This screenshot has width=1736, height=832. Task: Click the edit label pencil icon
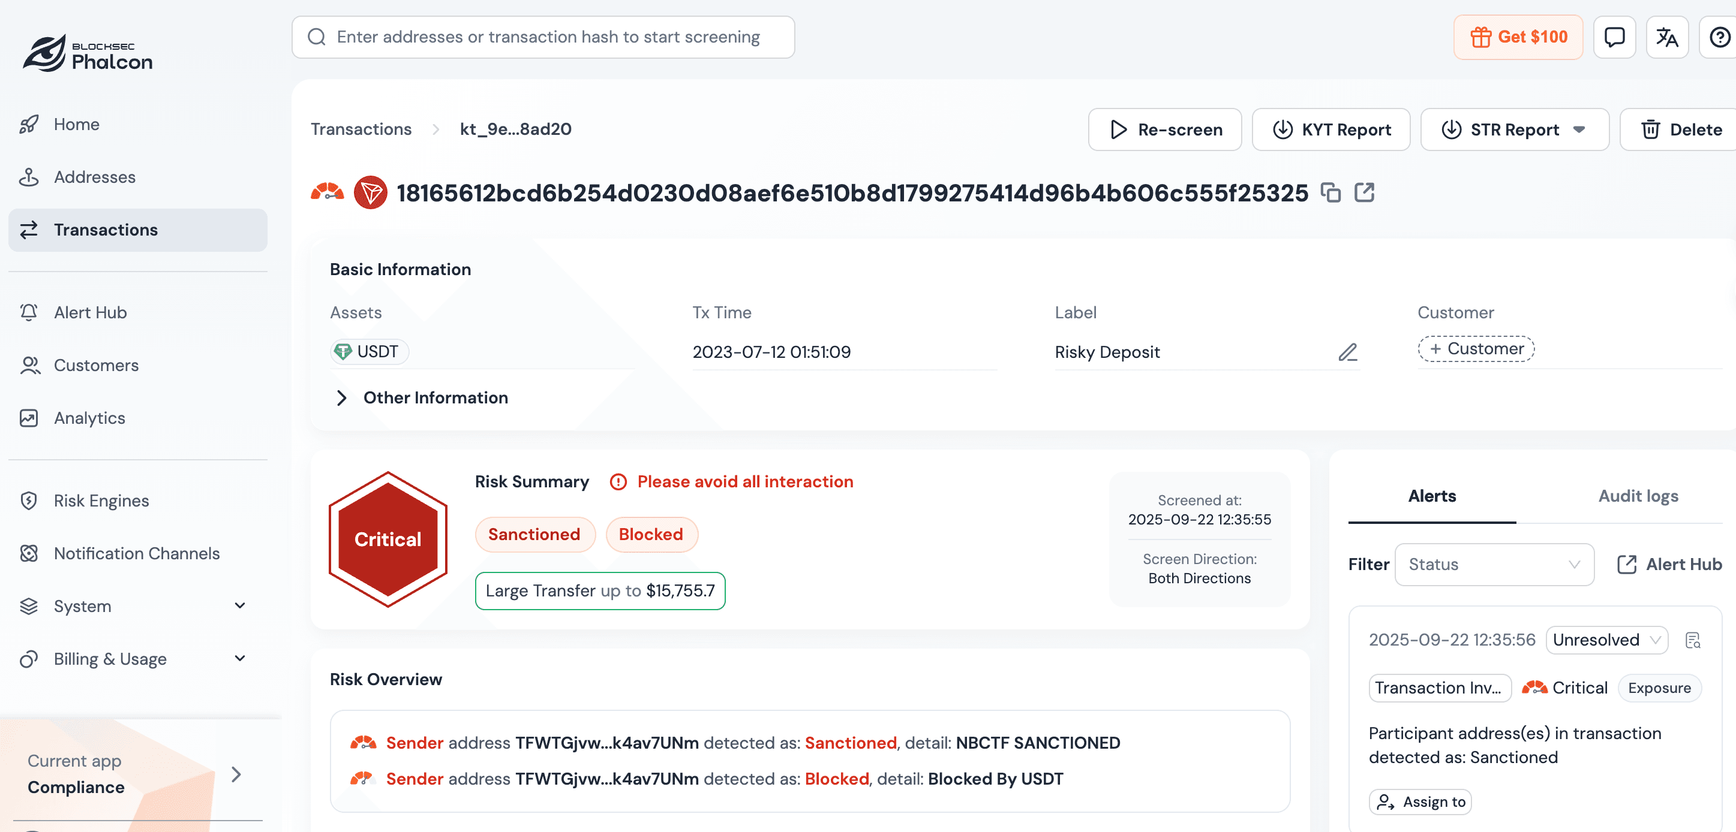[1347, 352]
